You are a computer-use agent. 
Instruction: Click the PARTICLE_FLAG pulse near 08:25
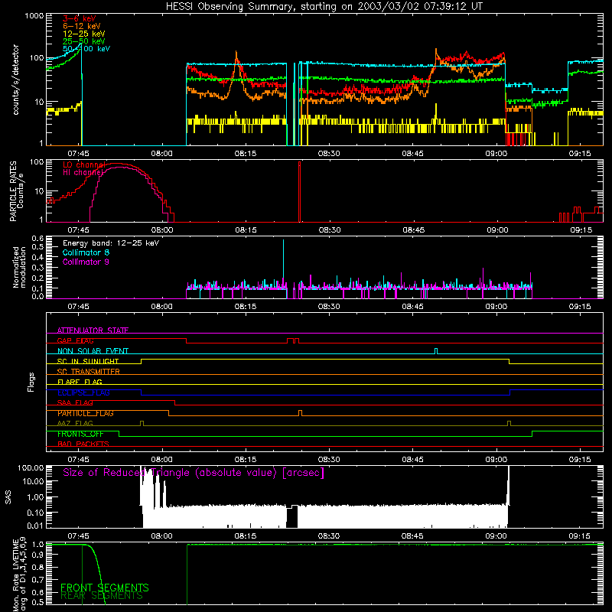tap(300, 413)
